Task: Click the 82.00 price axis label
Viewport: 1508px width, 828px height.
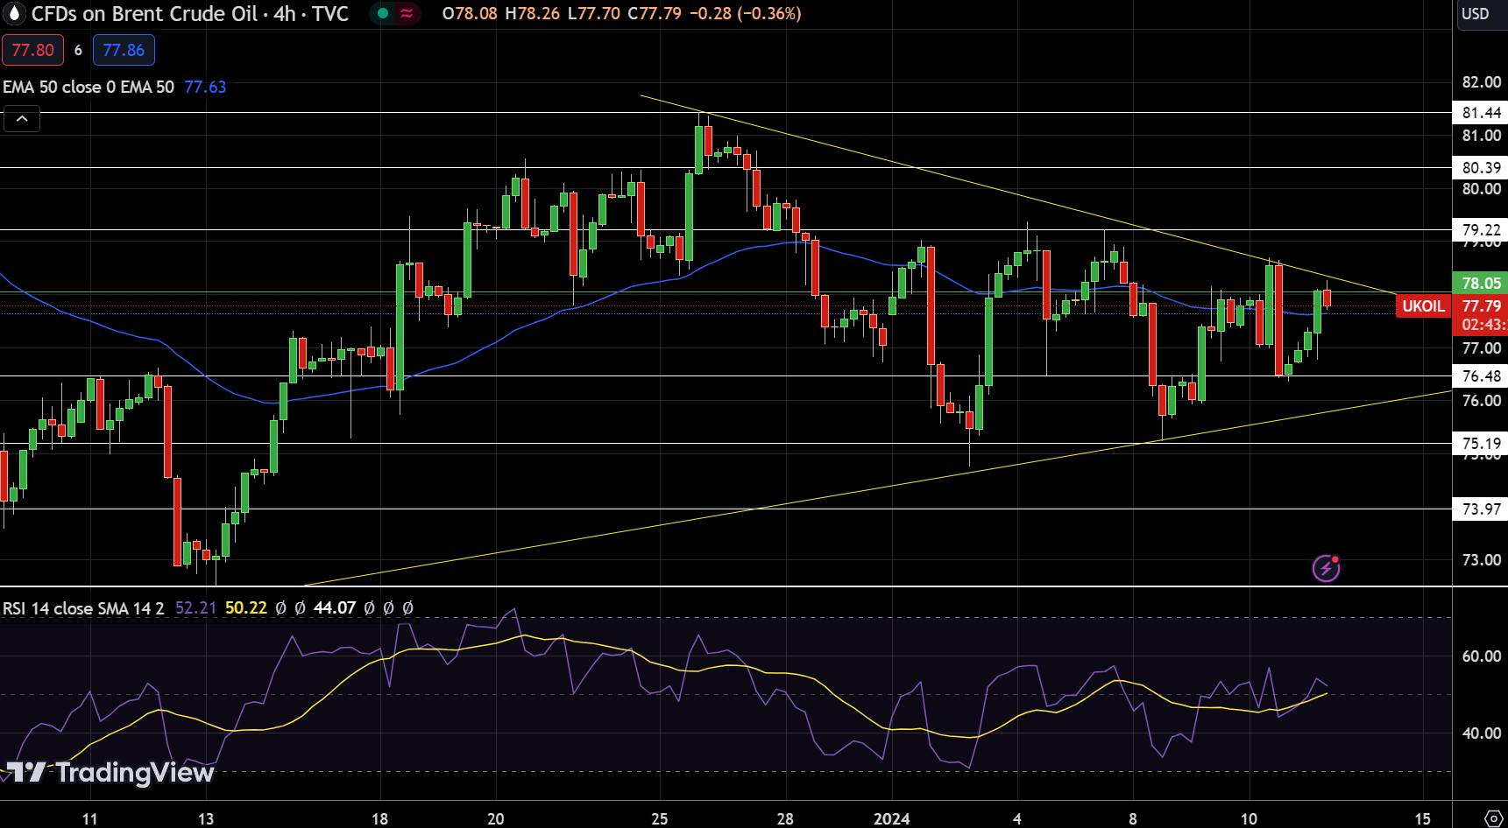Action: point(1481,81)
